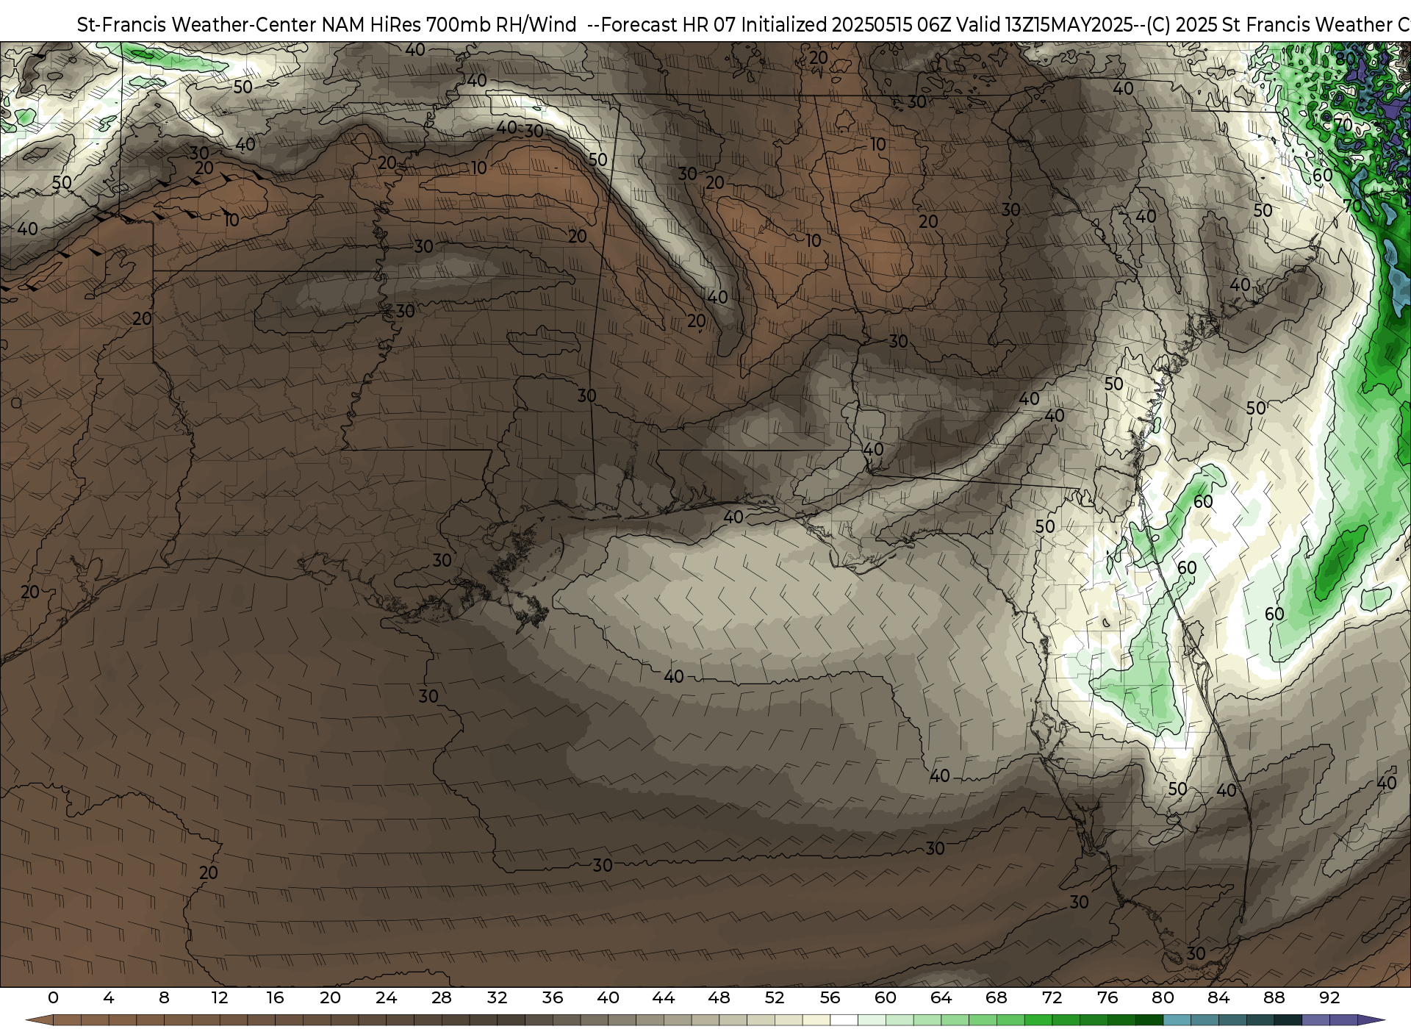Viewport: 1411px width, 1029px height.
Task: Click the '64' label on the color scale
Action: (x=941, y=997)
